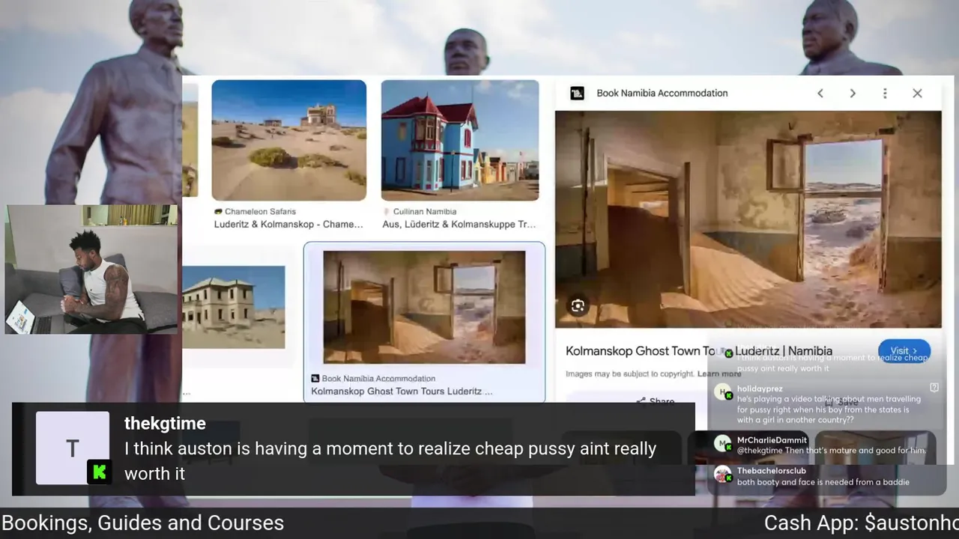Click the green Kick badge on thekgtime avatar
The image size is (959, 539).
(99, 472)
